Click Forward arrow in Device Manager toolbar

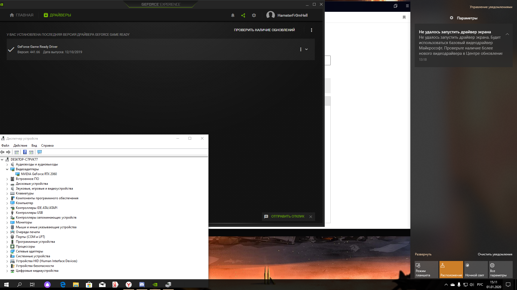pos(8,152)
